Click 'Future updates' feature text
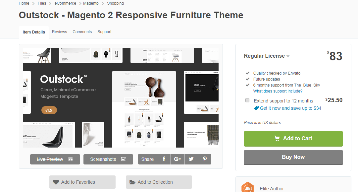358x192 pixels. click(267, 79)
